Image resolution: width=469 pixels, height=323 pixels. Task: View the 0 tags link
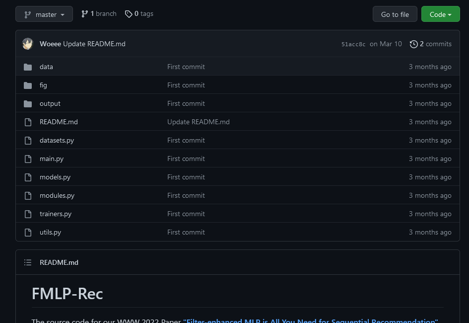tap(139, 14)
